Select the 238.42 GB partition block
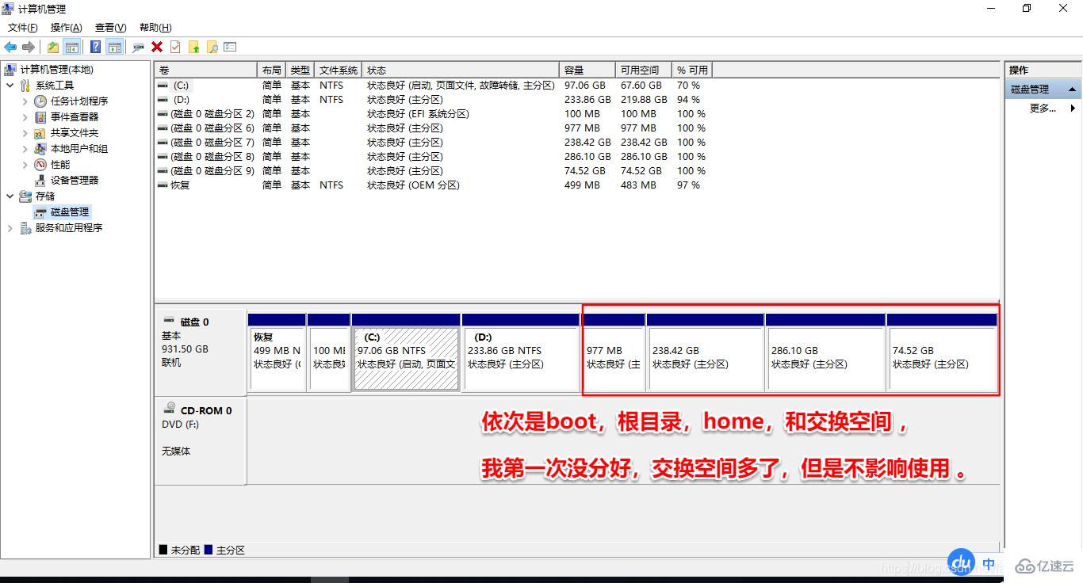Screen dimensions: 1083x583 [706, 352]
